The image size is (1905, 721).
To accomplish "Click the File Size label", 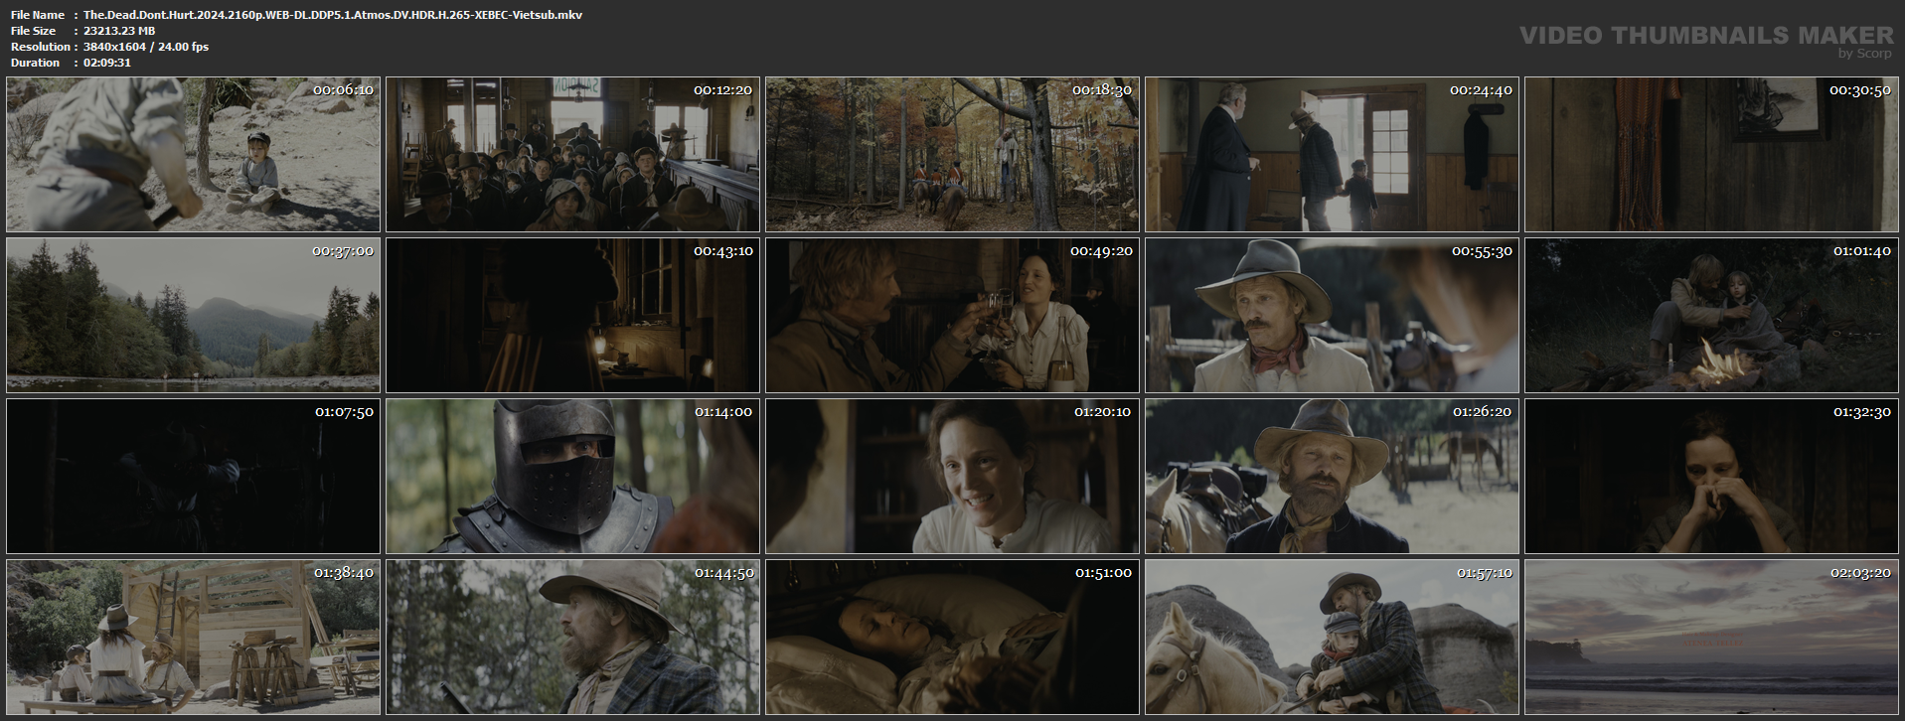I will click(34, 31).
